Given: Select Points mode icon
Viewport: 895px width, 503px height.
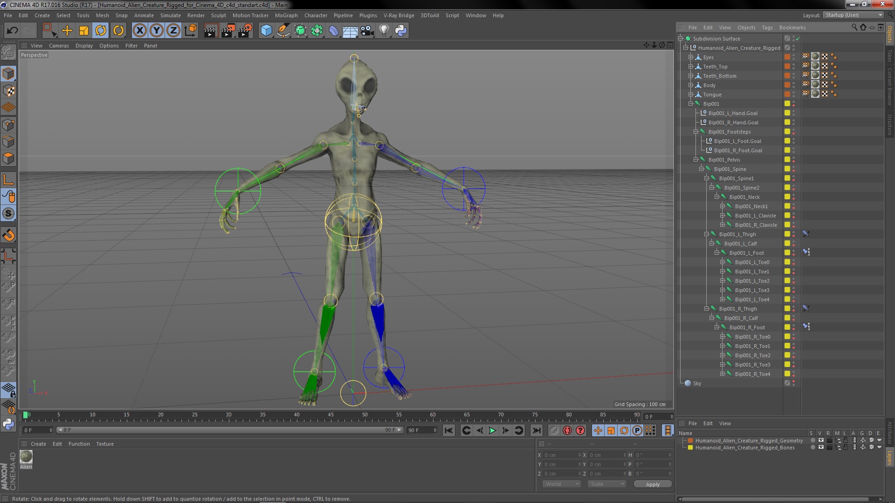Looking at the screenshot, I should click(8, 125).
